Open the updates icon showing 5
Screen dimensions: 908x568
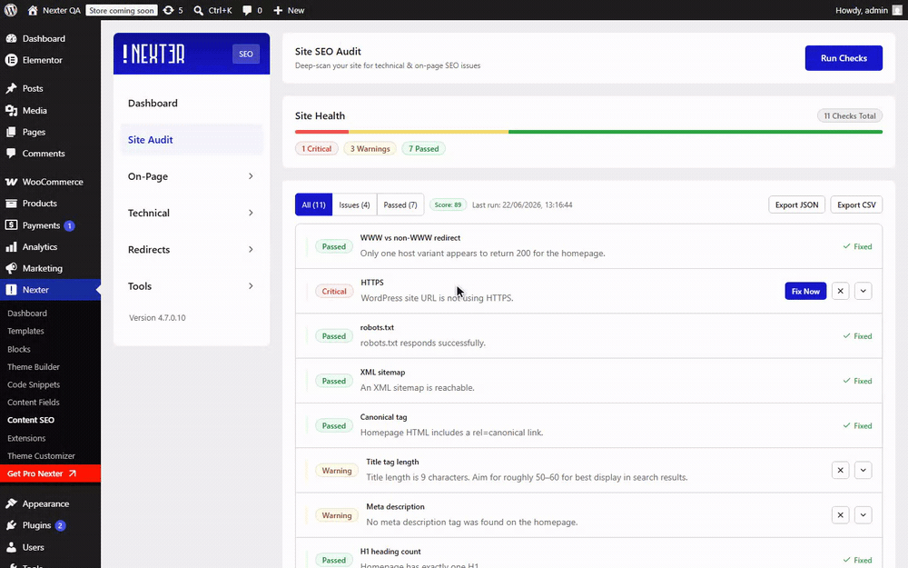click(x=169, y=10)
